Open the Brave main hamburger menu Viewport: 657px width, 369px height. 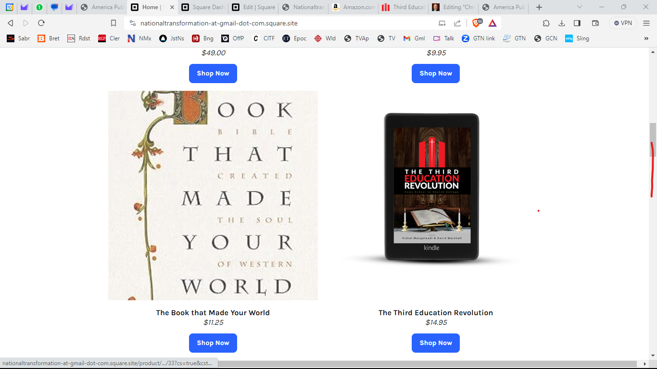(x=646, y=23)
